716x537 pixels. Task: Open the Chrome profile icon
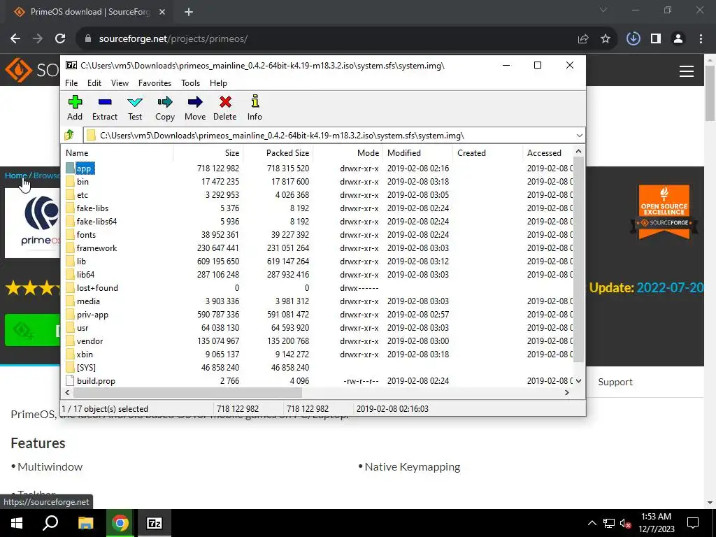[678, 39]
